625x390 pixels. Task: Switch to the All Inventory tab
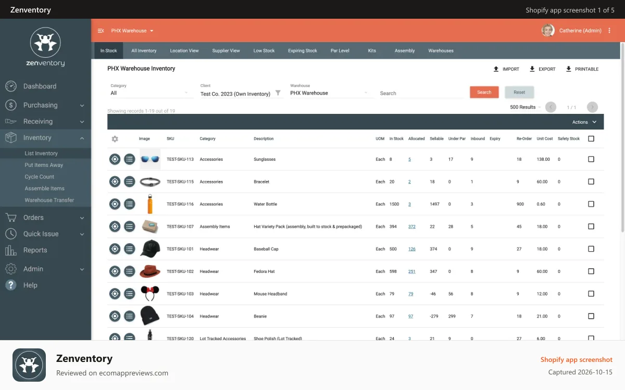pos(144,51)
